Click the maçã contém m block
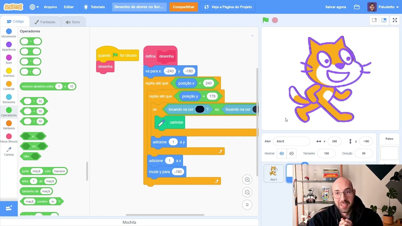Image resolution: width=402 pixels, height=226 pixels. pos(42,202)
